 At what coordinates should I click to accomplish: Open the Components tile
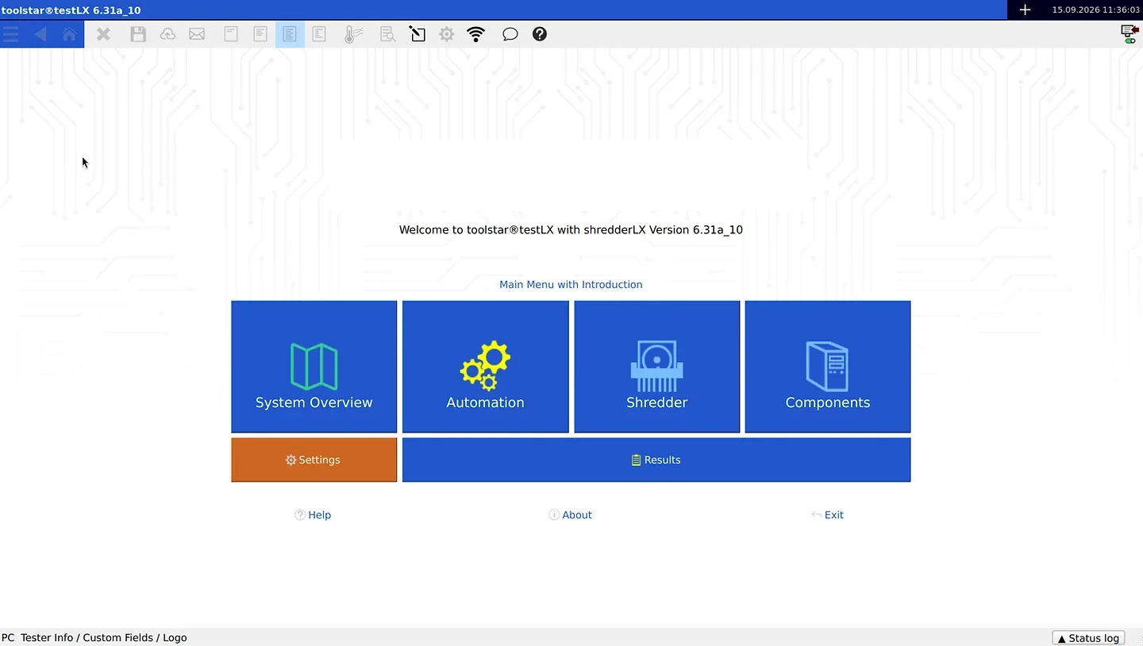coord(828,367)
